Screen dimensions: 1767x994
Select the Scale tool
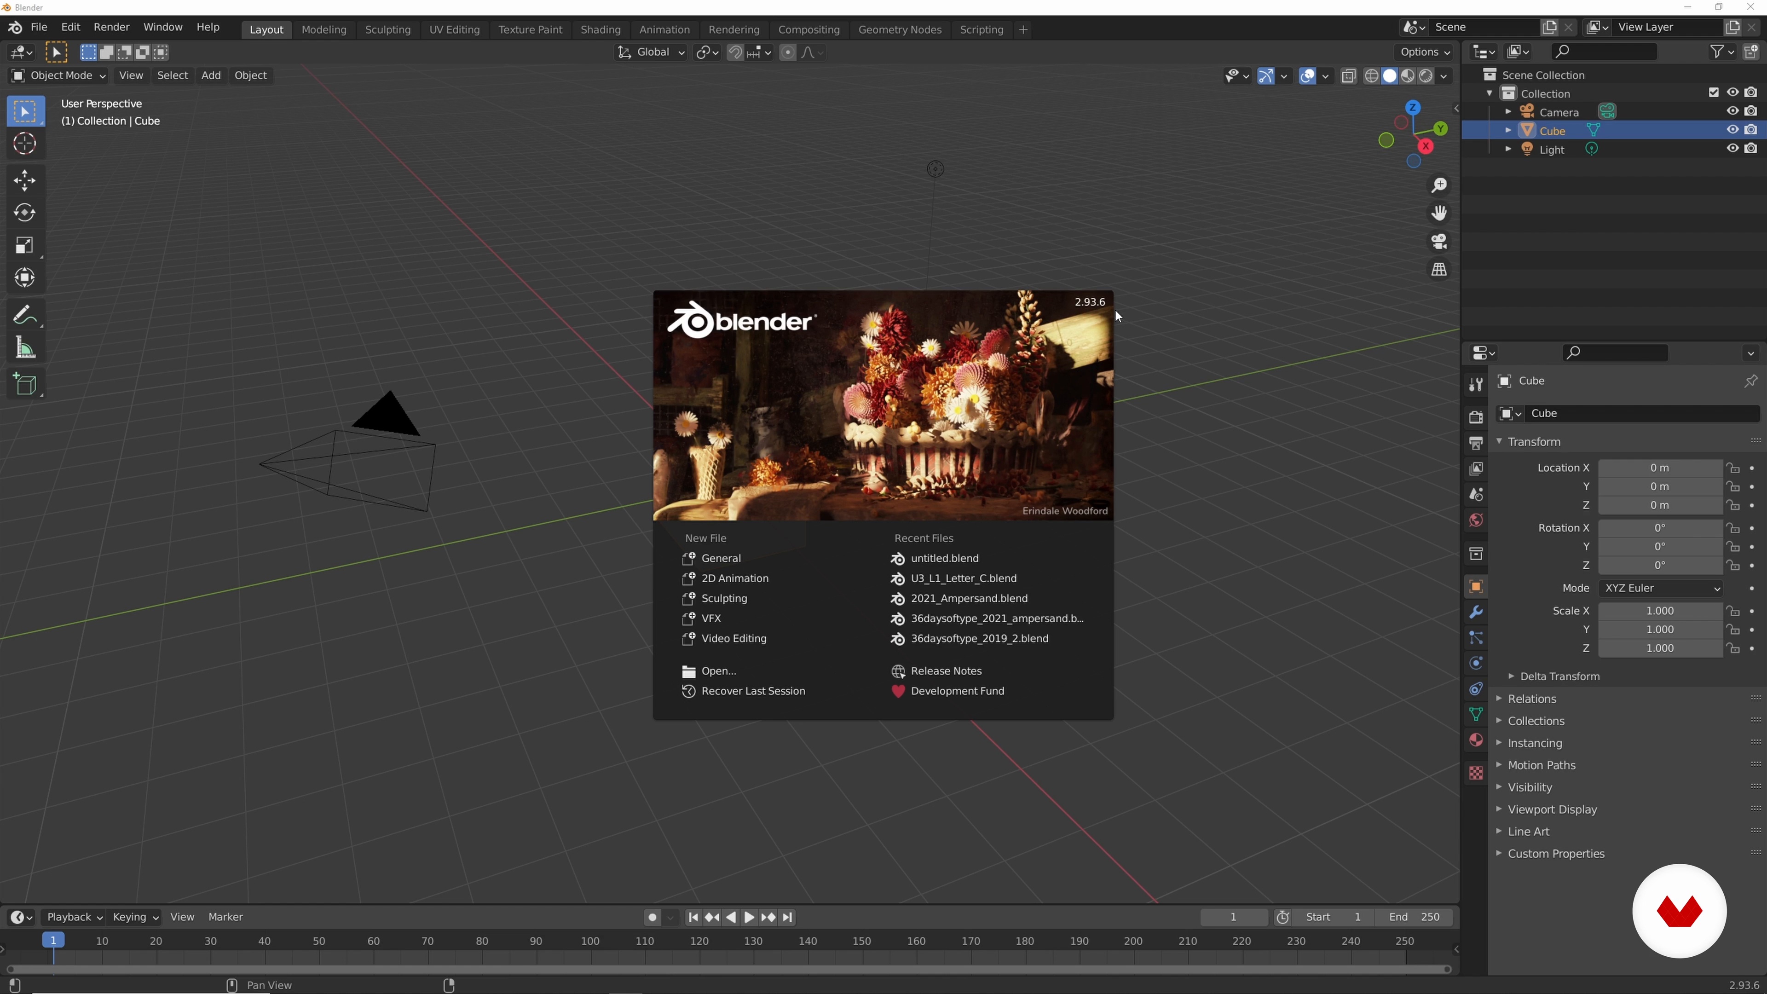tap(25, 246)
